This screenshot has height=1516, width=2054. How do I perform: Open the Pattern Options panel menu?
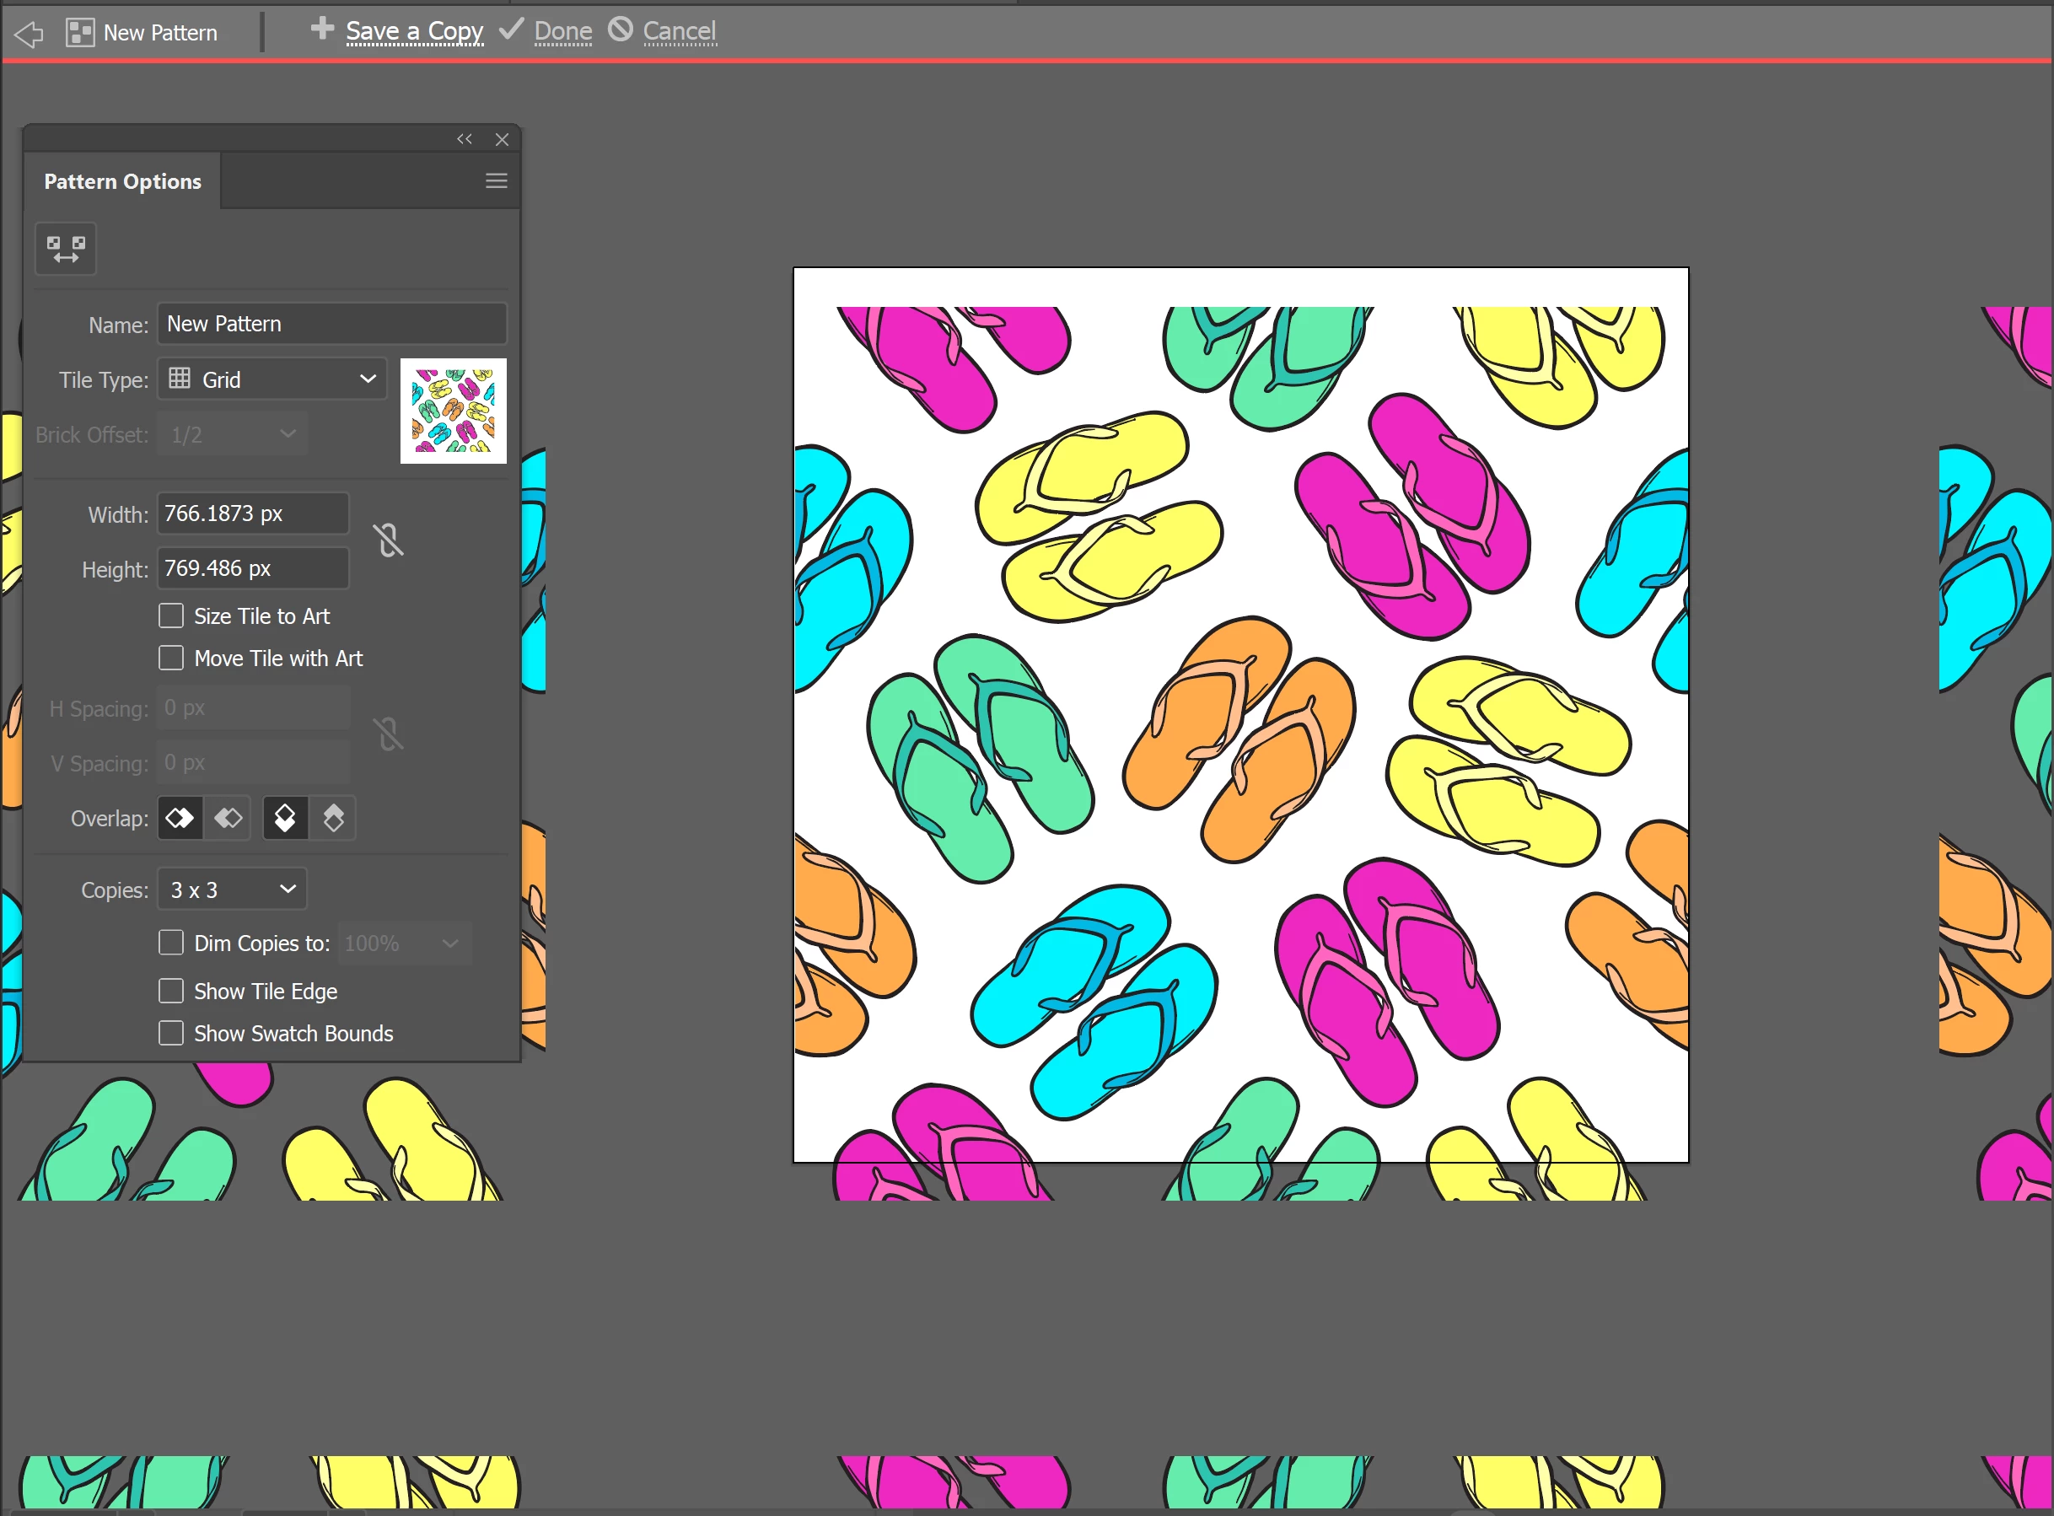[497, 180]
